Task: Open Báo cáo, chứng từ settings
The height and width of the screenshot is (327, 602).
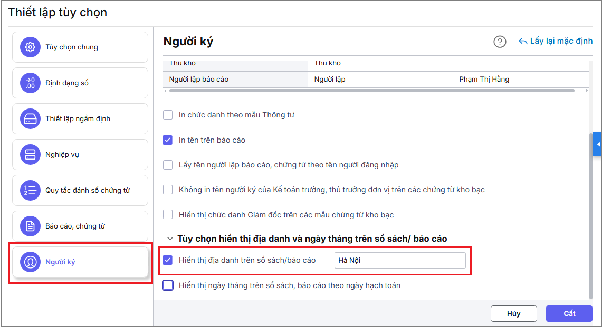Action: pyautogui.click(x=80, y=226)
